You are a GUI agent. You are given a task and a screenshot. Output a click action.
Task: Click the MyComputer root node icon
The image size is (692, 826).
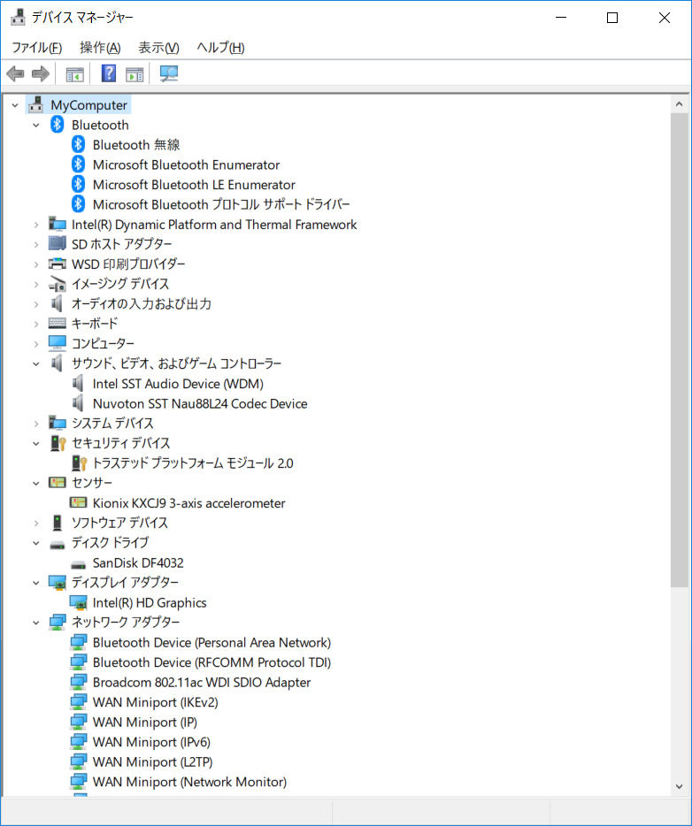[x=35, y=105]
